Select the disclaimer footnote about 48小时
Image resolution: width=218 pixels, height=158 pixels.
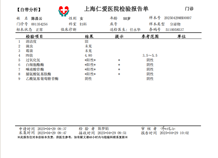click(x=73, y=137)
